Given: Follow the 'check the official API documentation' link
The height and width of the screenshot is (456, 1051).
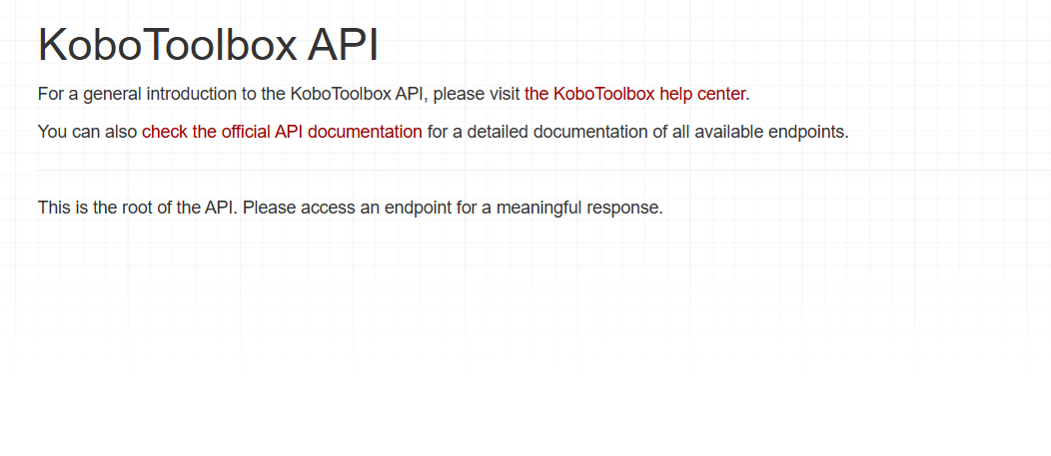Looking at the screenshot, I should pyautogui.click(x=282, y=132).
